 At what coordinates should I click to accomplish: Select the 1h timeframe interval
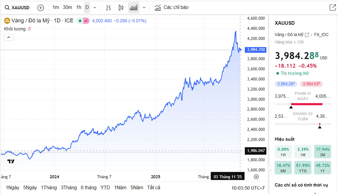click(79, 7)
